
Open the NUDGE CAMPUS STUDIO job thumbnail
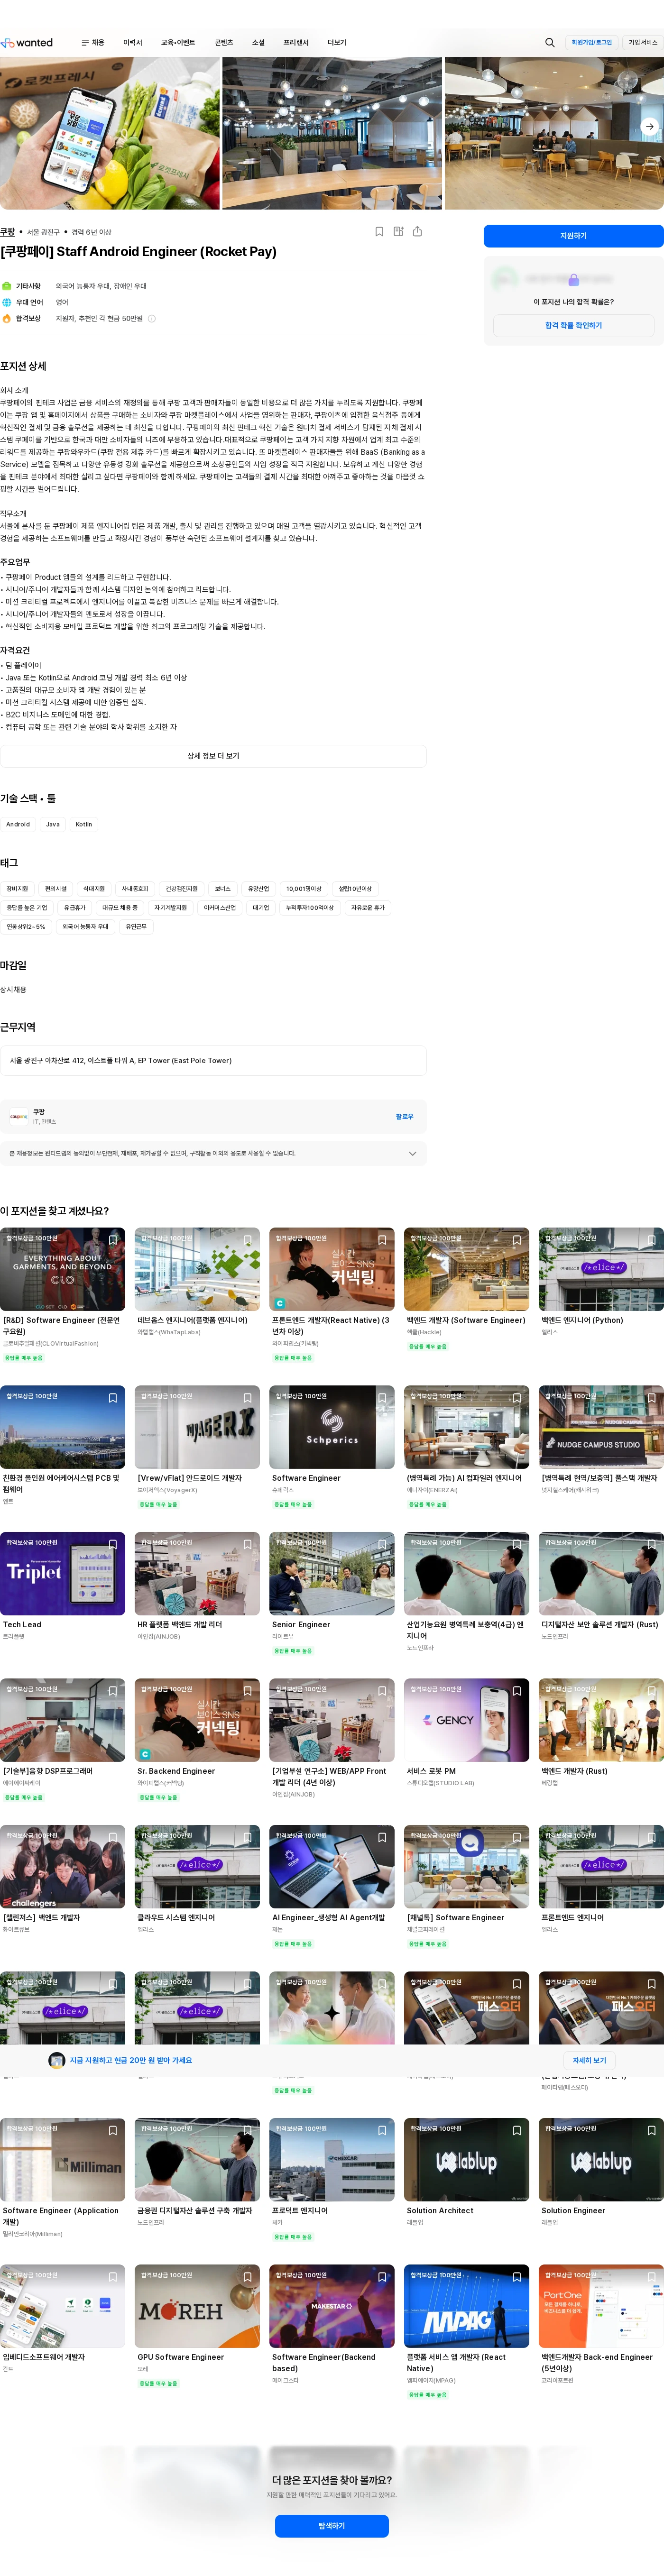601,1427
